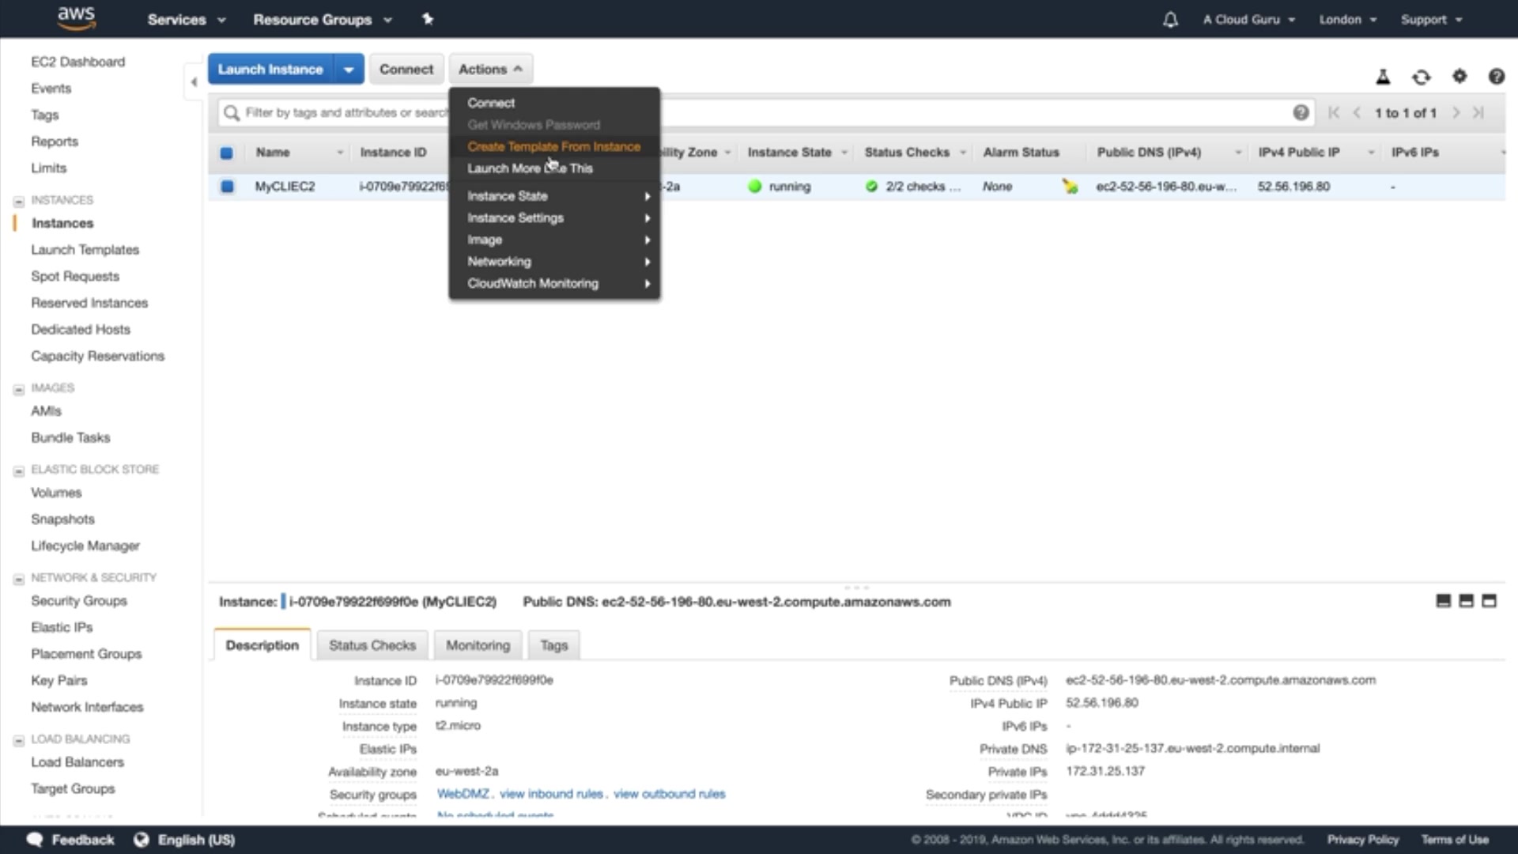Toggle the select-all instances checkbox
The height and width of the screenshot is (854, 1518).
click(227, 153)
